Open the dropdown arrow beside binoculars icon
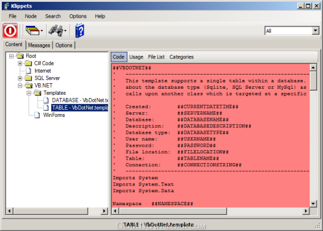323x231 pixels. [65, 31]
